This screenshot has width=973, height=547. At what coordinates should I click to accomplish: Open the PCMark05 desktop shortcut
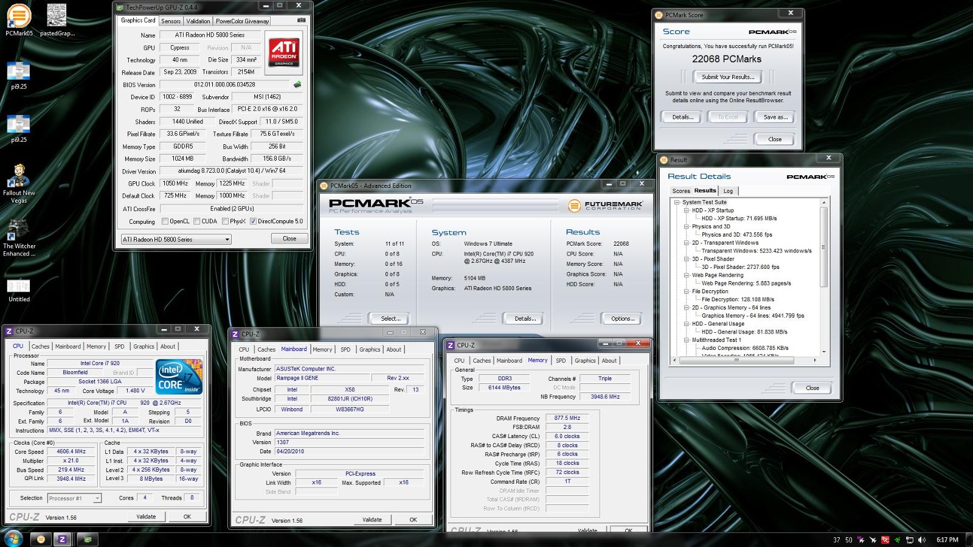click(19, 20)
